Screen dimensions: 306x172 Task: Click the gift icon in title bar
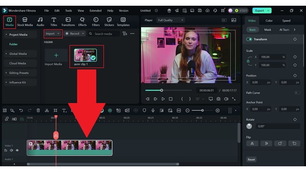pos(169,11)
